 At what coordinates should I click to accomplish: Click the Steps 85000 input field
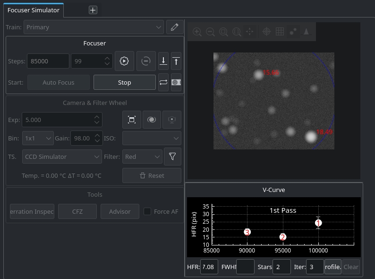pos(48,61)
